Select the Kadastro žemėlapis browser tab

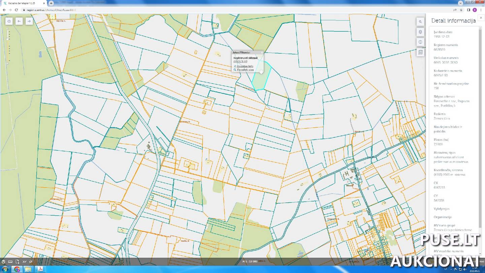click(x=24, y=3)
